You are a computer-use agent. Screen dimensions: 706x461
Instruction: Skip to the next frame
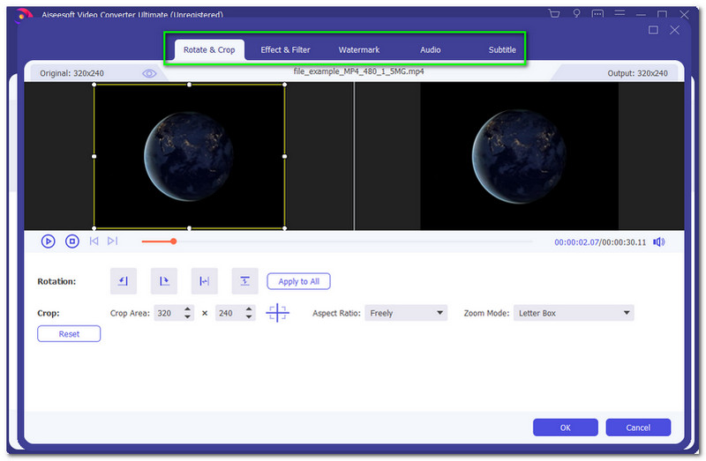[x=112, y=241]
